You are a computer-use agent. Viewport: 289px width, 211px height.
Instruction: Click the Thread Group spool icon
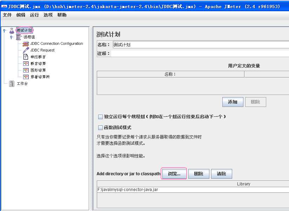19,37
